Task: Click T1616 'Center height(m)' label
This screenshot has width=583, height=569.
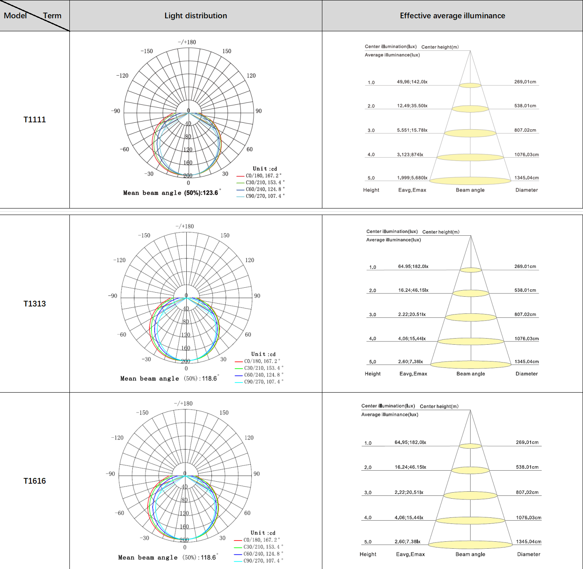Action: (x=439, y=406)
